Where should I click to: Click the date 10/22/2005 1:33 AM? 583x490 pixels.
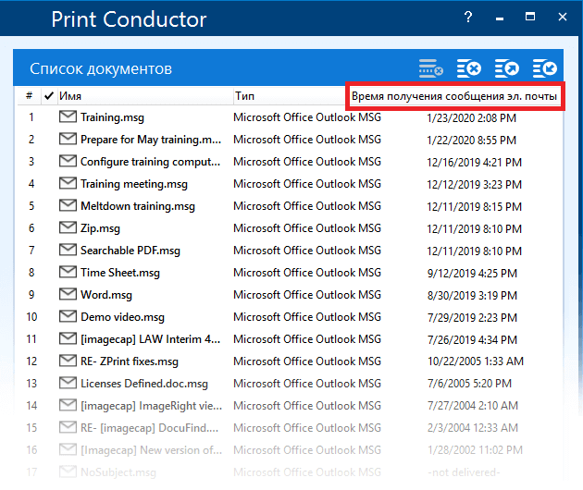(x=475, y=361)
